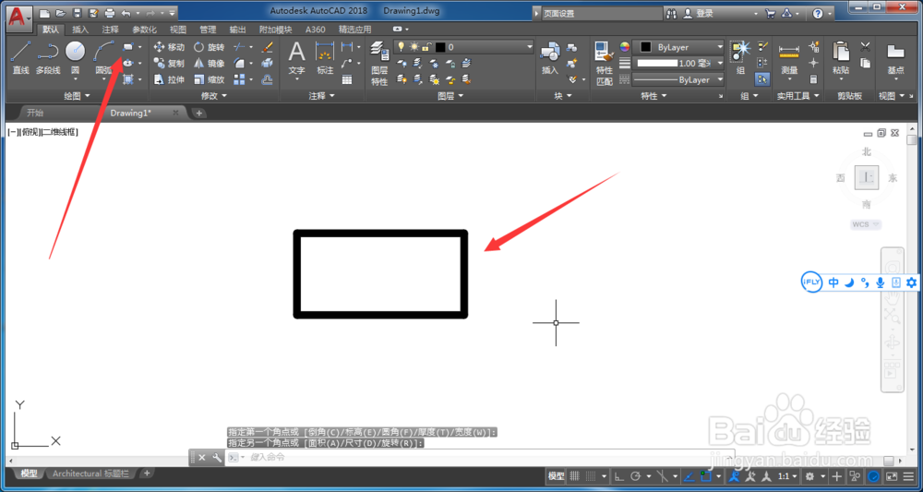
Task: Click the Move (移动) tool
Action: (x=169, y=47)
